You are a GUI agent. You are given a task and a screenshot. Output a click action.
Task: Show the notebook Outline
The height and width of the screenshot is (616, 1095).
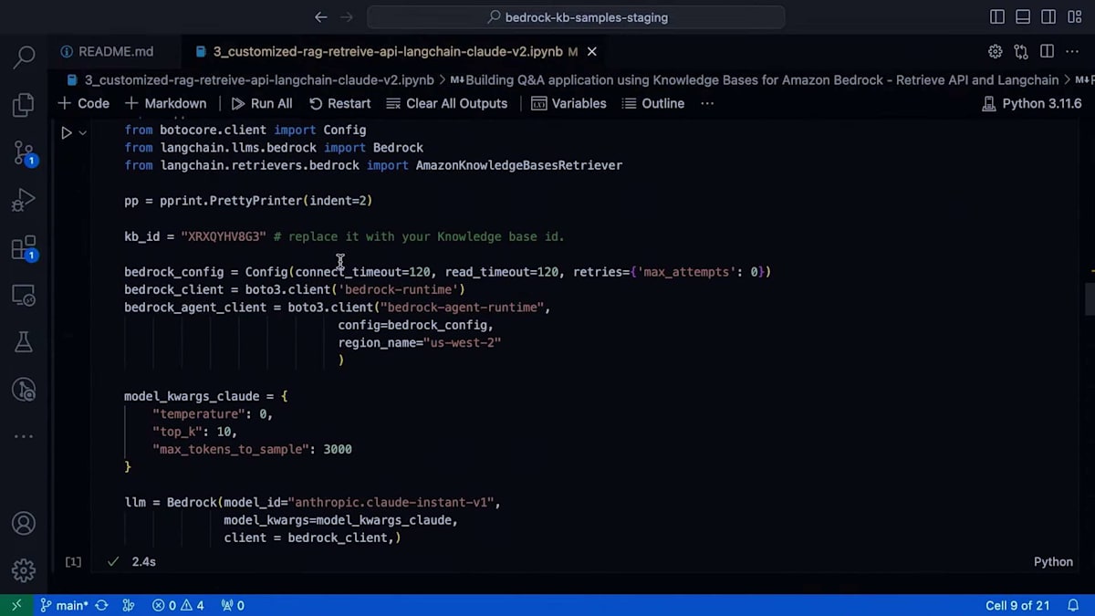652,103
